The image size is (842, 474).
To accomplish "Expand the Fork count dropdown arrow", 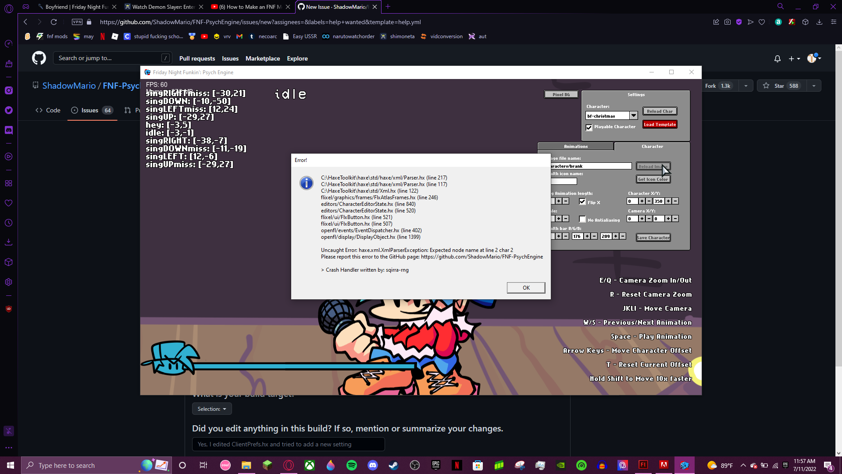I will pos(746,86).
